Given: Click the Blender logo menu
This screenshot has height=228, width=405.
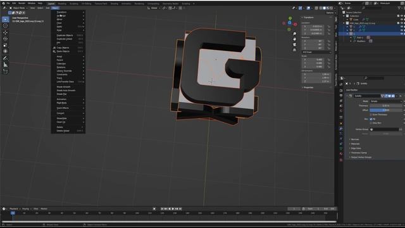Looking at the screenshot, I should click(x=3, y=3).
